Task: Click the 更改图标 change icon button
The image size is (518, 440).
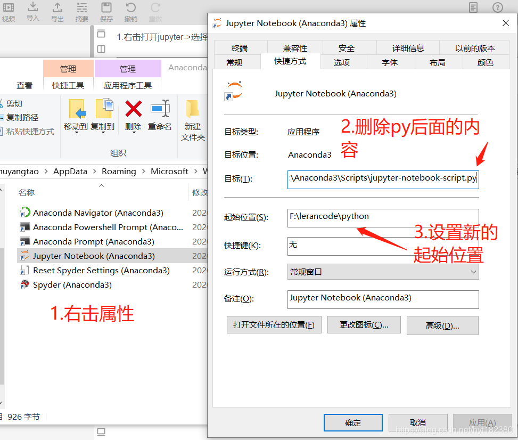Action: click(x=364, y=324)
